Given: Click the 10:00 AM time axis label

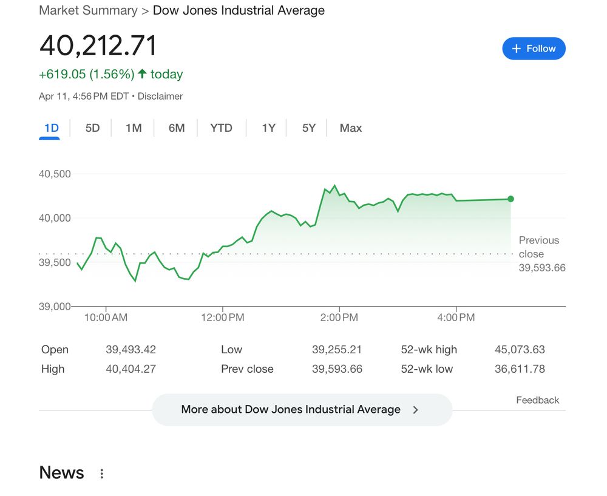Looking at the screenshot, I should 106,318.
